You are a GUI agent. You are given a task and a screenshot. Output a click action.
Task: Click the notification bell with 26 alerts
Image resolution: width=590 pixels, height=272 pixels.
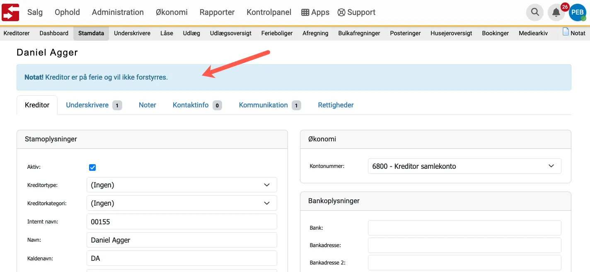(x=556, y=13)
